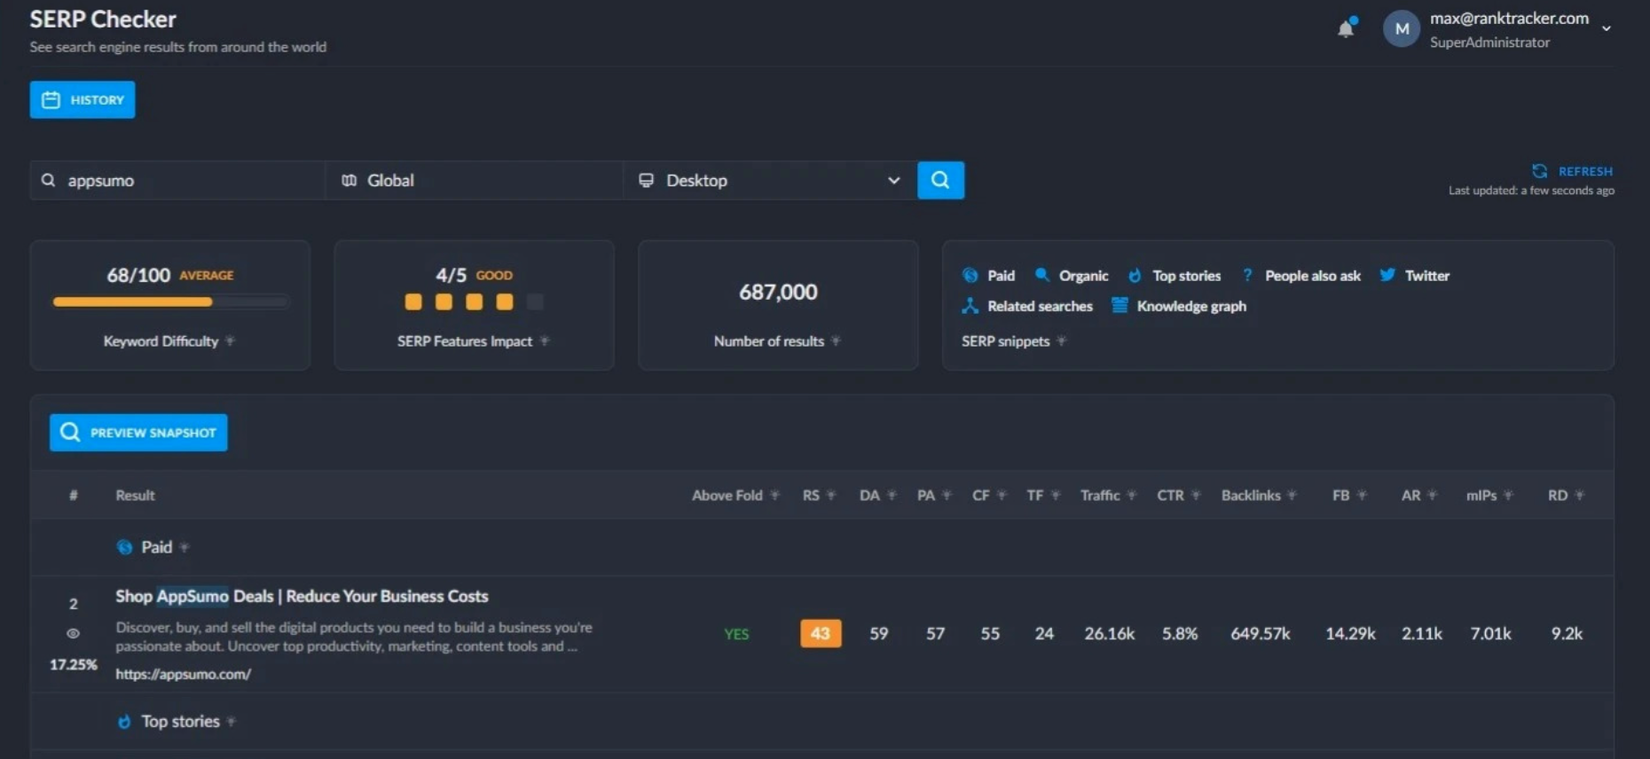The image size is (1650, 759).
Task: Click the 5.8% CTR value
Action: tap(1180, 634)
